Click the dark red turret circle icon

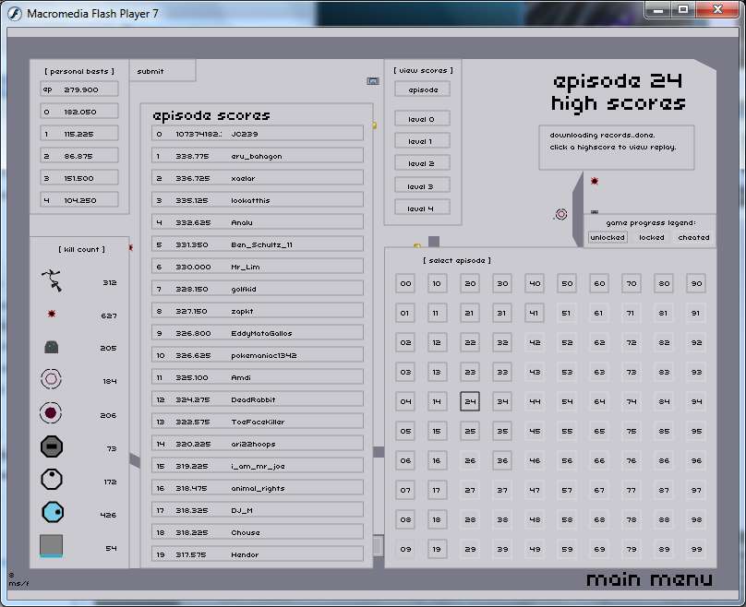[x=52, y=413]
